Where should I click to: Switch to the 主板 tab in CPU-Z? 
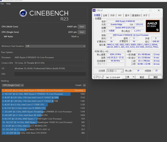tap(105, 15)
